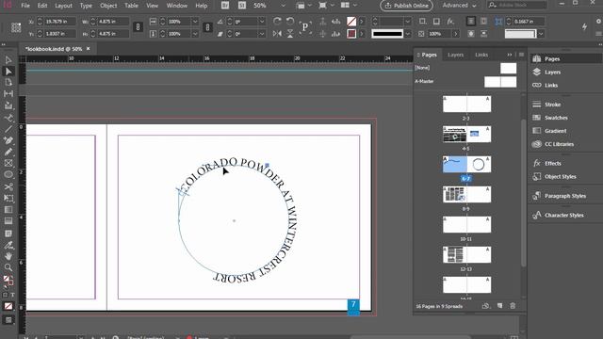Select the Ellipse tool
Screen dimensions: 603x339
click(x=8, y=175)
